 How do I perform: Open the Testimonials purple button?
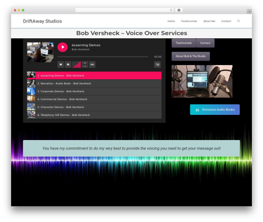pyautogui.click(x=184, y=43)
